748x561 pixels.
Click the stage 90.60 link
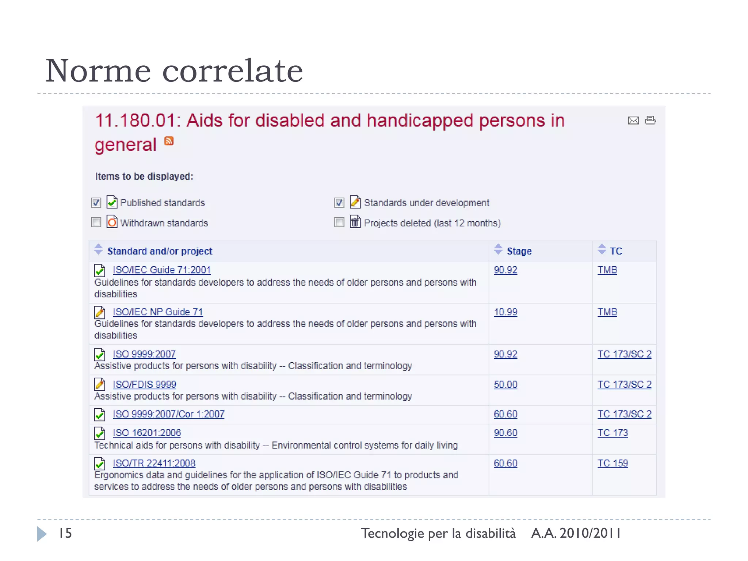click(505, 433)
